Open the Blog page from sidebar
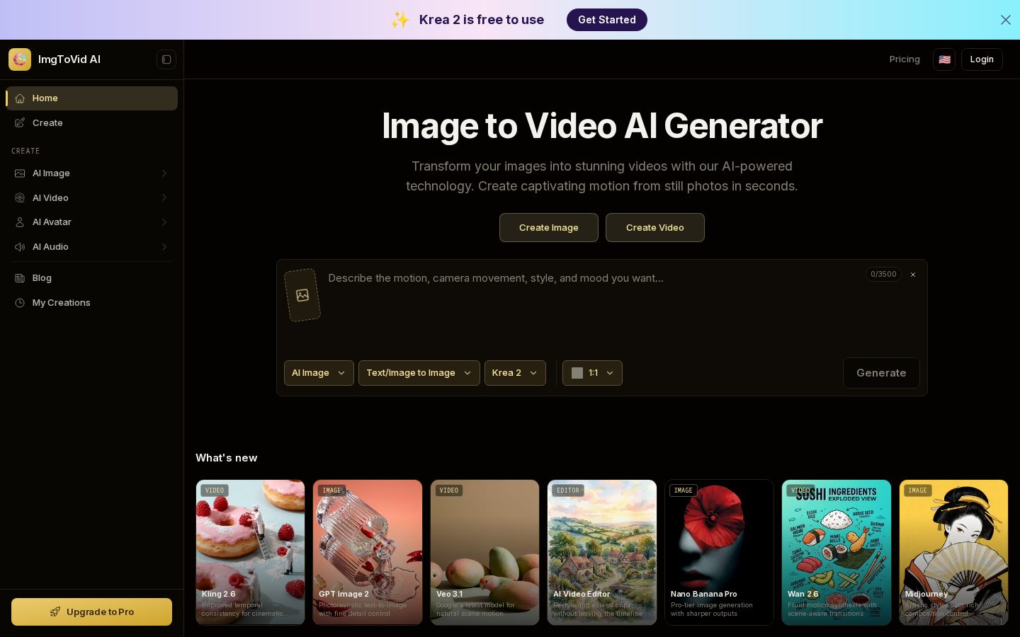 [x=42, y=278]
